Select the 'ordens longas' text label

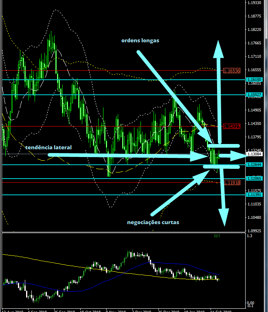pyautogui.click(x=140, y=40)
